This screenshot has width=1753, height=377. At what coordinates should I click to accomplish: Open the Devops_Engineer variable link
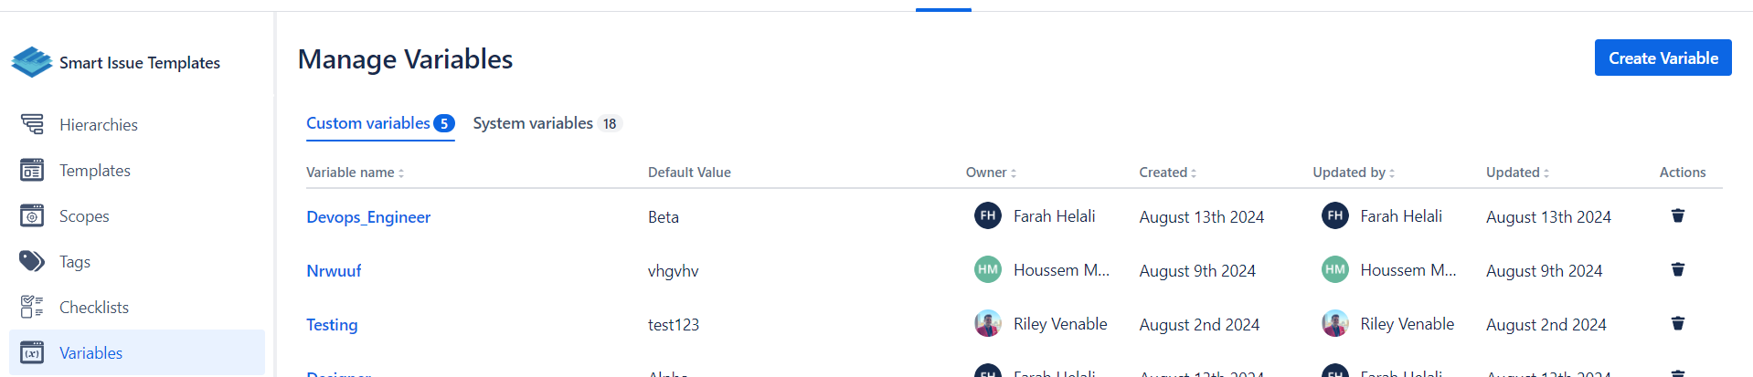368,217
